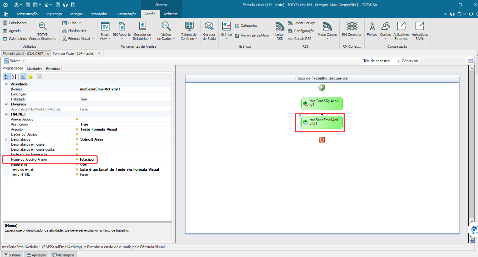The height and width of the screenshot is (257, 478).
Task: Switch to the Atividades tab
Action: [x=34, y=69]
